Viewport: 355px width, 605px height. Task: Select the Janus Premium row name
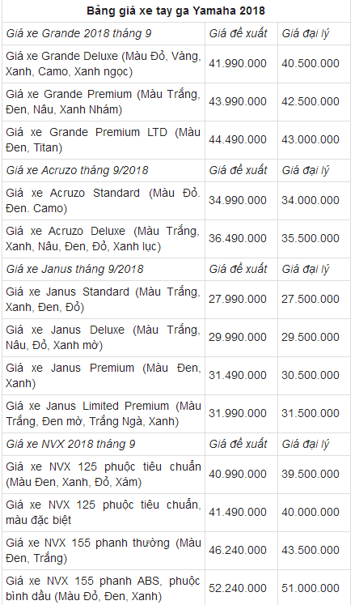104,375
